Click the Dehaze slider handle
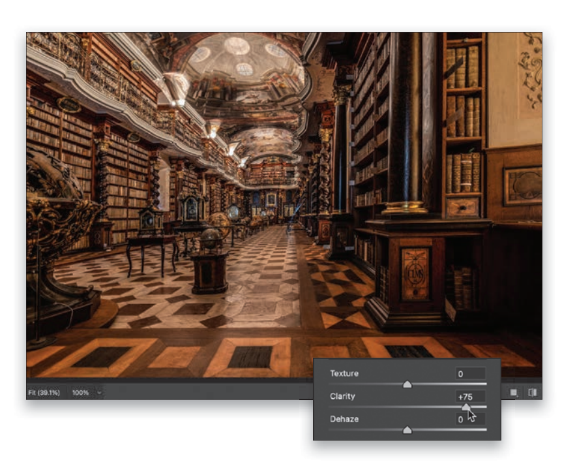The image size is (562, 466). [407, 429]
